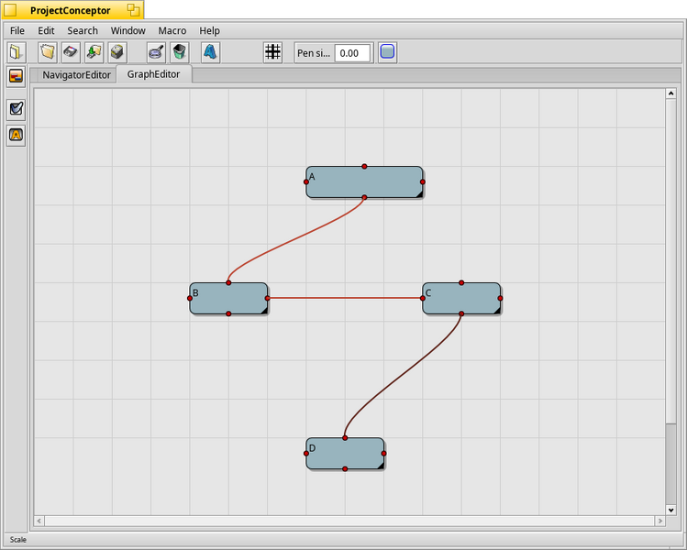Save using the floppy disk icon

point(71,52)
